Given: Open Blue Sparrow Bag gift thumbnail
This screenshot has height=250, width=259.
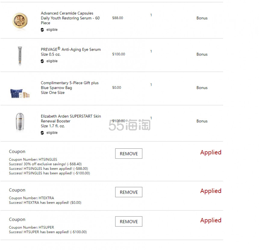Looking at the screenshot, I should (20, 93).
